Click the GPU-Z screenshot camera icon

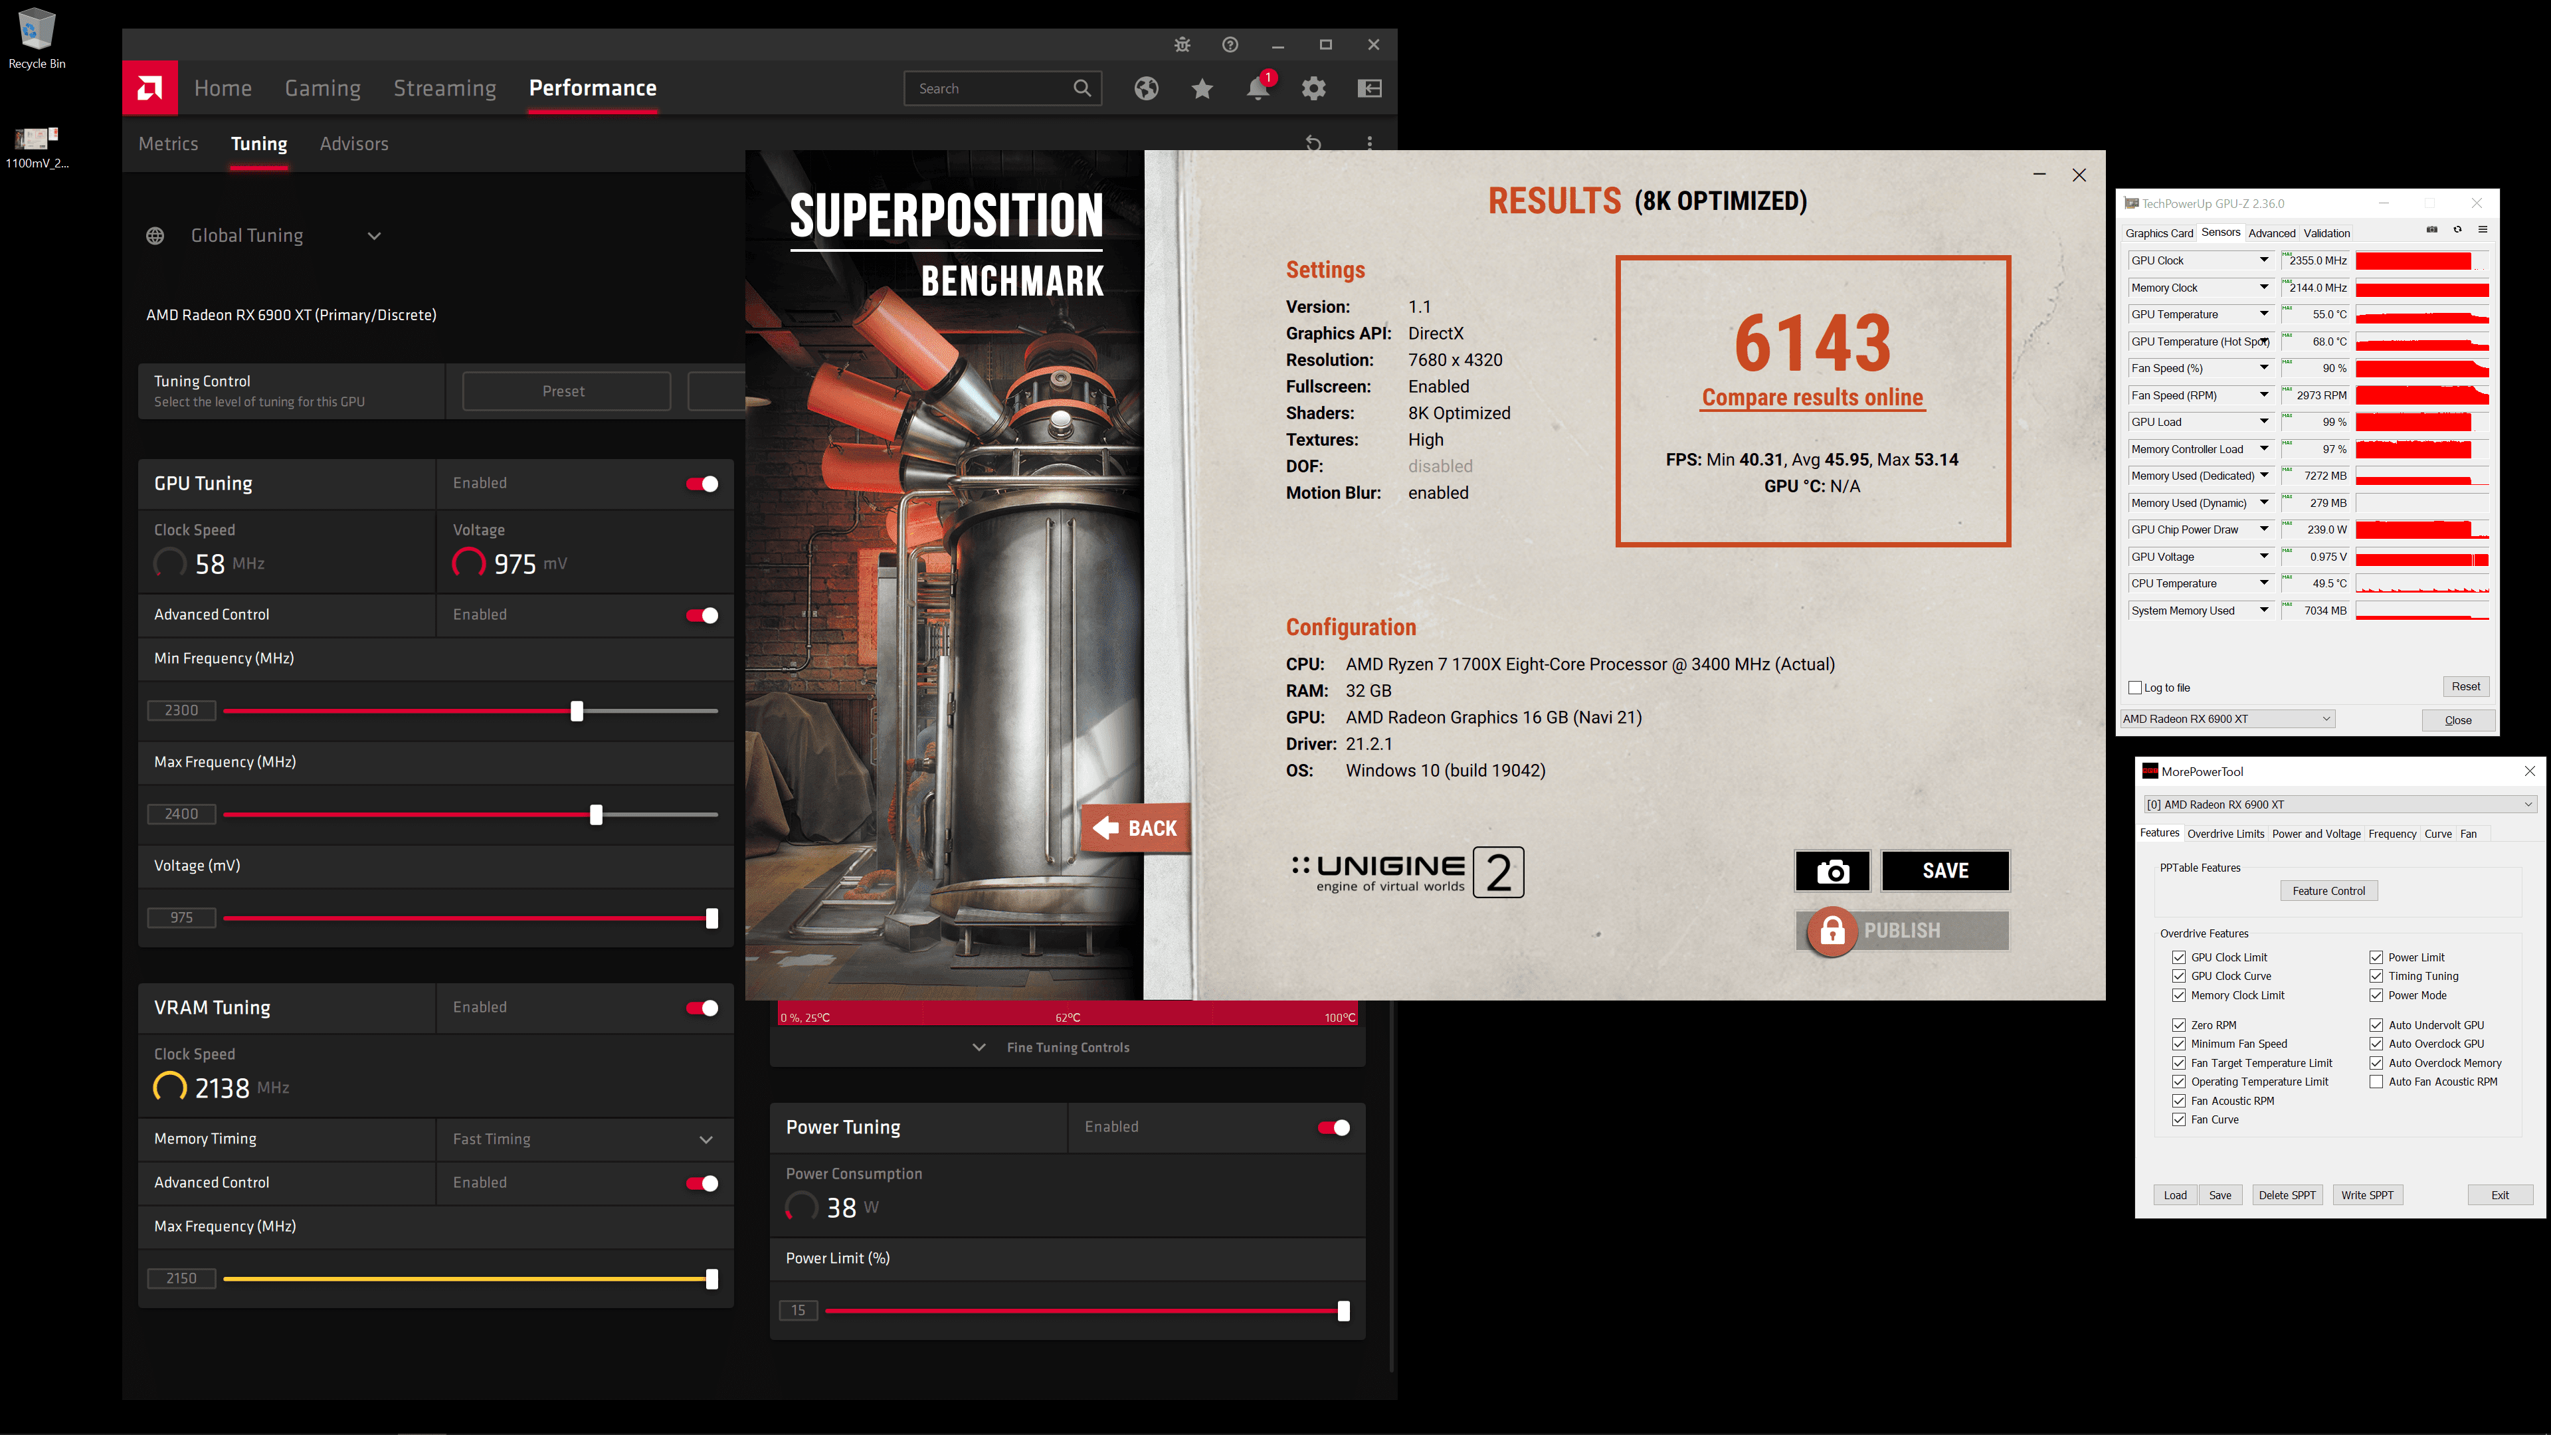2432,230
